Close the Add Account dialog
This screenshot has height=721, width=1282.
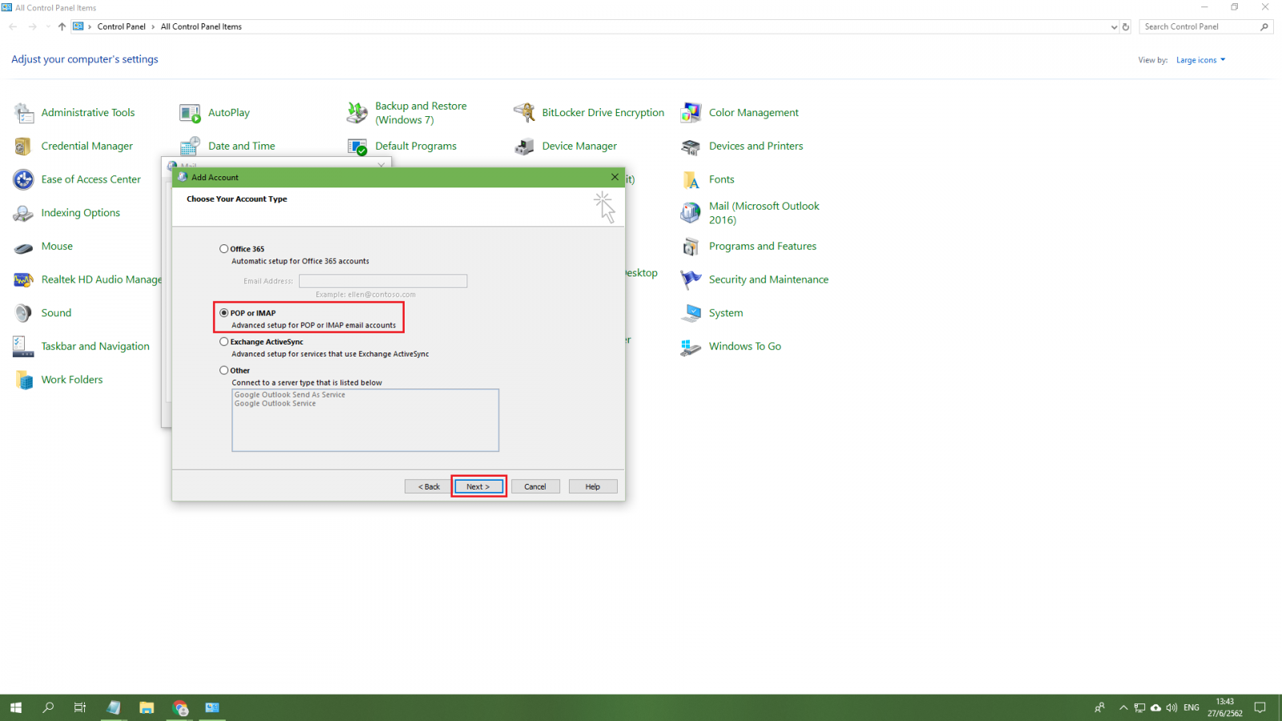[615, 177]
